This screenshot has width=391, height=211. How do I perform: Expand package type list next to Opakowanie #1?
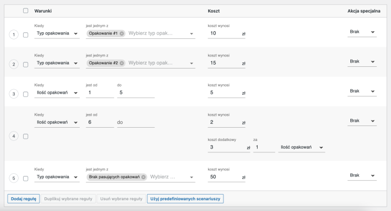(x=191, y=34)
